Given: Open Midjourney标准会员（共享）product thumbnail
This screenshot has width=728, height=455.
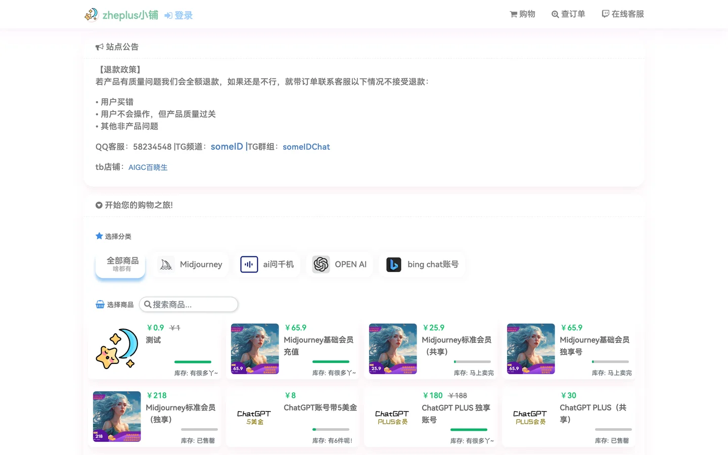Looking at the screenshot, I should click(x=393, y=349).
